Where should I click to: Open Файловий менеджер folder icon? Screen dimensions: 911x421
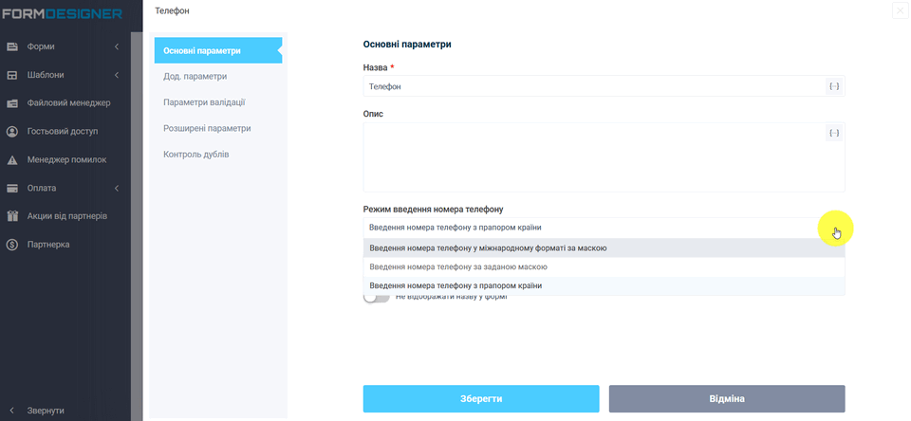13,103
